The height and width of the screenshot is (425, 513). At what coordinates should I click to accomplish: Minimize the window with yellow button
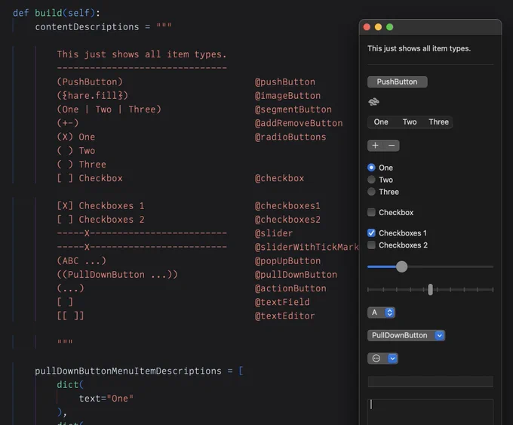378,27
